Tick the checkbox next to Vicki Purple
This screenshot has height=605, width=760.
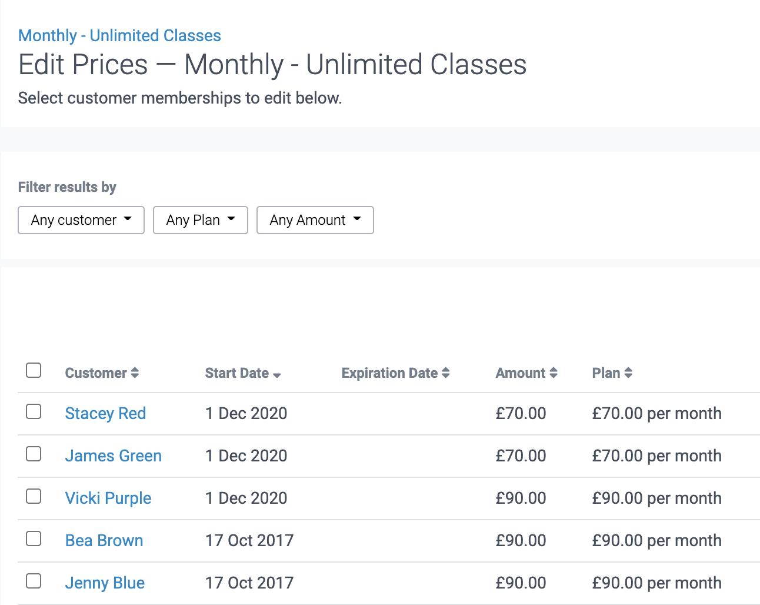(x=34, y=497)
